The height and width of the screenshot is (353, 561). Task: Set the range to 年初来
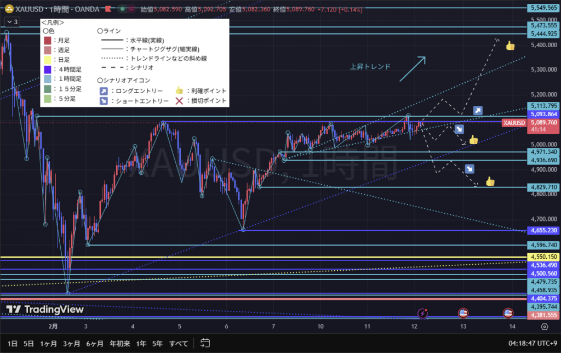(119, 344)
